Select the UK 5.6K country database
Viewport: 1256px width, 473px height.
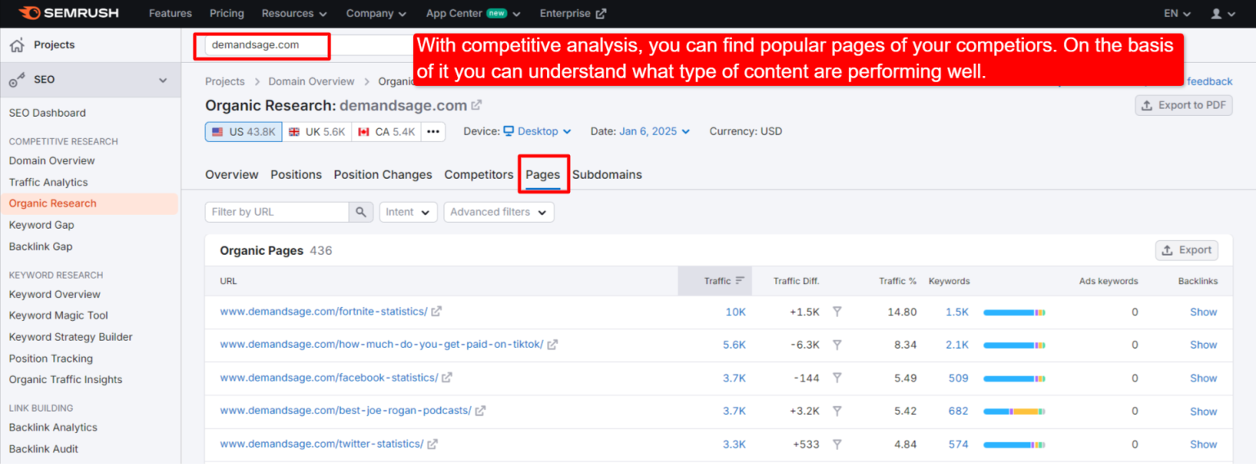pos(316,131)
